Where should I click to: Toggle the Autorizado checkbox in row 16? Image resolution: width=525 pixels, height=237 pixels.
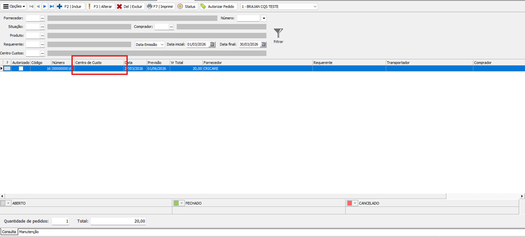pos(21,69)
